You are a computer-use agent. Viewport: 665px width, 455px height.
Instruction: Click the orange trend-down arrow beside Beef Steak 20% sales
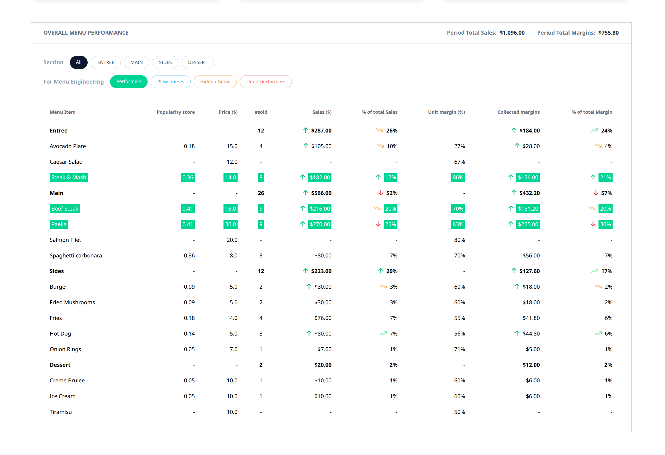click(377, 208)
